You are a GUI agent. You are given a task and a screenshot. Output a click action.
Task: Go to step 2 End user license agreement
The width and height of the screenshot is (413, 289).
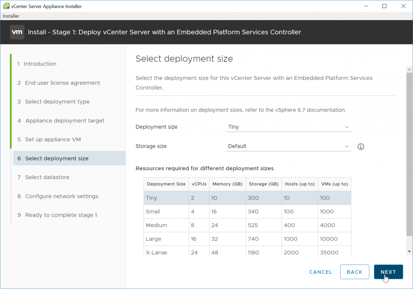point(59,83)
